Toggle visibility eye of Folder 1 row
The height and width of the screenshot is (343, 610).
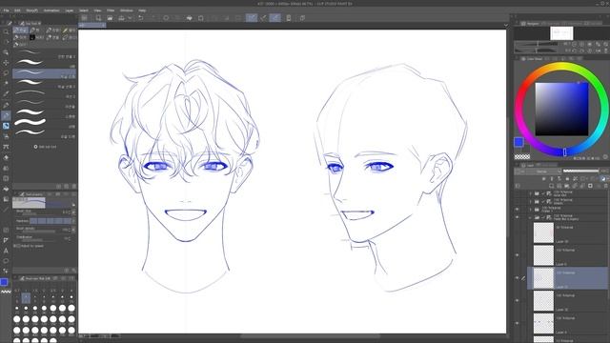(x=517, y=210)
